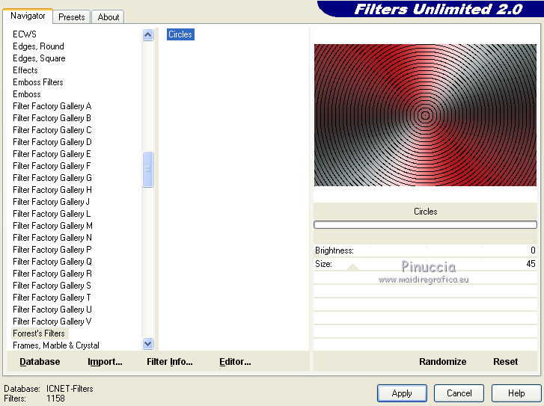Click the ICNET-Filters database name
The height and width of the screenshot is (406, 544).
coord(70,389)
